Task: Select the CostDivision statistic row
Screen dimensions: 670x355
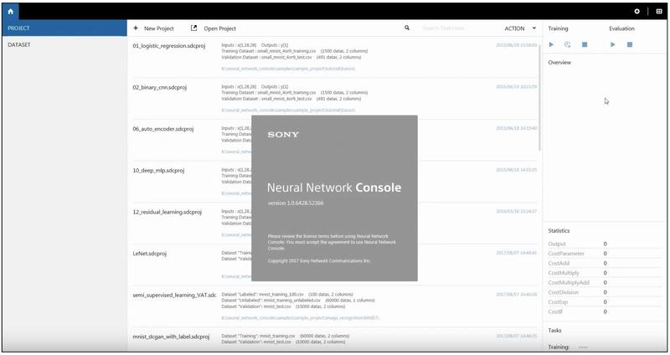Action: tap(605, 292)
